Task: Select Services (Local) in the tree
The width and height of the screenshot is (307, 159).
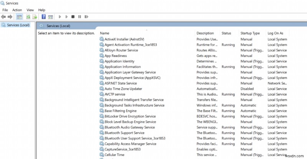Action: click(x=18, y=25)
